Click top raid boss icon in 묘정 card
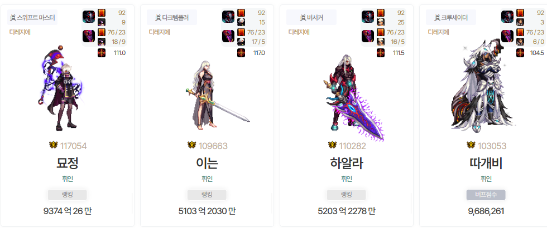Screen dimensions: 547x228 (x=89, y=17)
